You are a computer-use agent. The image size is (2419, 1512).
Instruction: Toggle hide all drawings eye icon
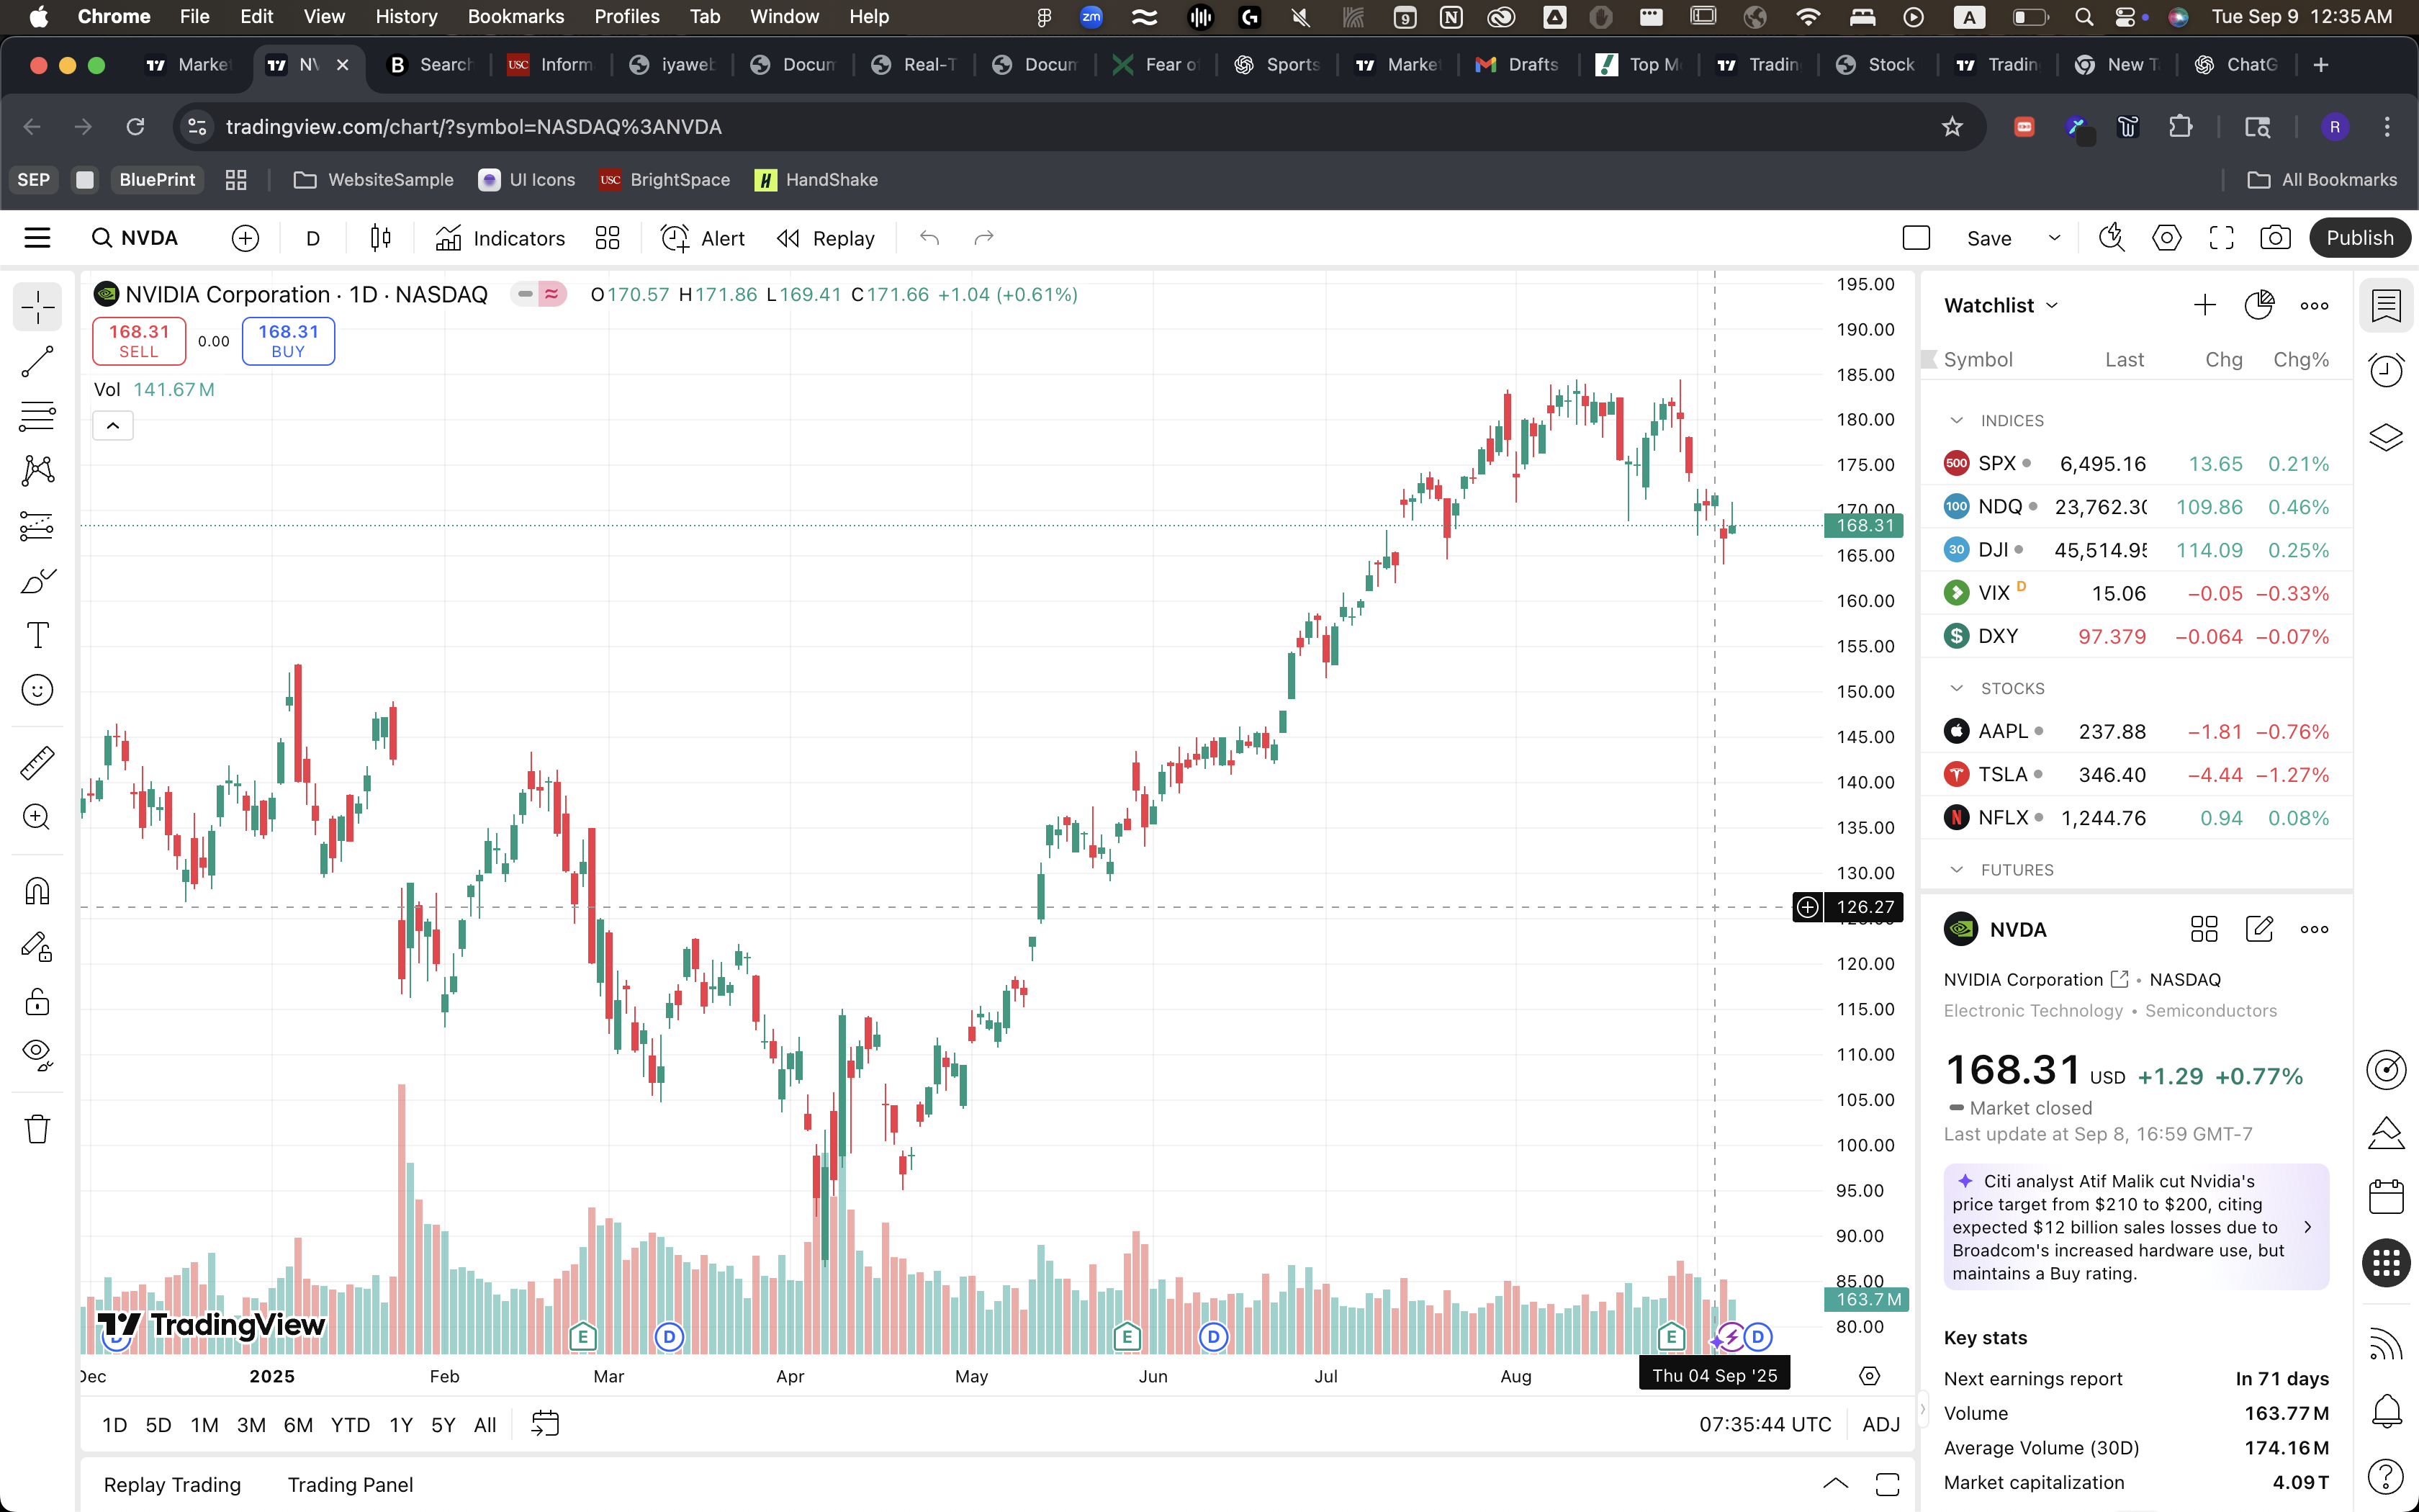pyautogui.click(x=37, y=1054)
